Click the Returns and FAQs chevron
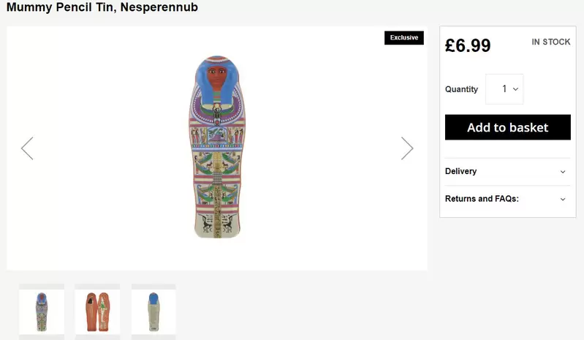This screenshot has width=584, height=340. click(563, 199)
